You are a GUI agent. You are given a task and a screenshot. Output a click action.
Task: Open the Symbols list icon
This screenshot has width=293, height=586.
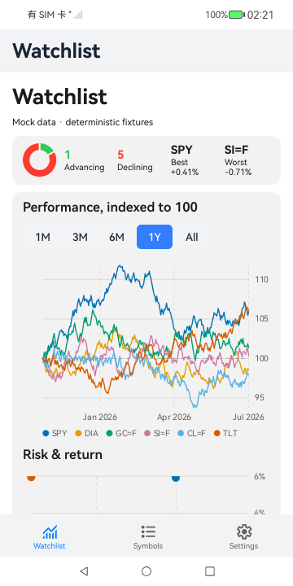tap(148, 531)
